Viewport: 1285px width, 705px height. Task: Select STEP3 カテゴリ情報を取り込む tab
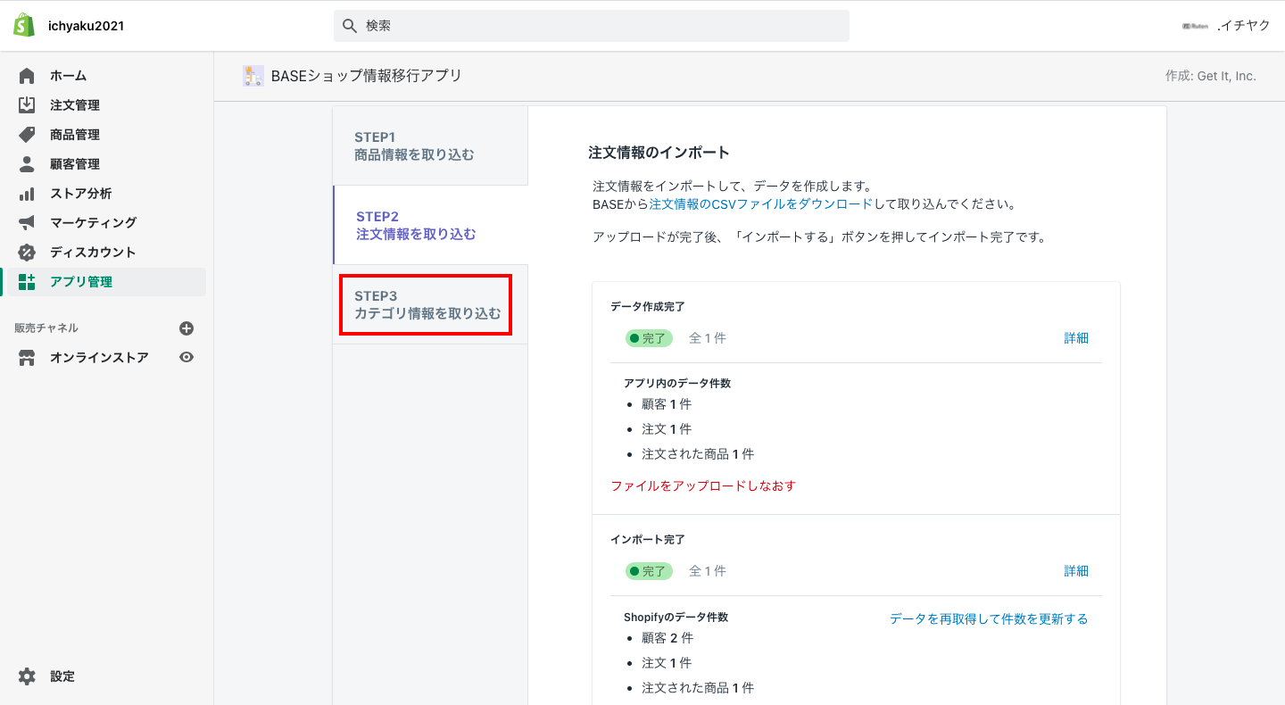(430, 305)
